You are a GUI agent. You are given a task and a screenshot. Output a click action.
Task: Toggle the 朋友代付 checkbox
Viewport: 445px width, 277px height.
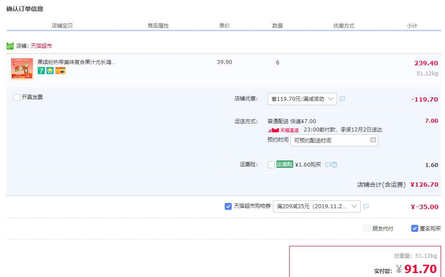click(x=367, y=228)
